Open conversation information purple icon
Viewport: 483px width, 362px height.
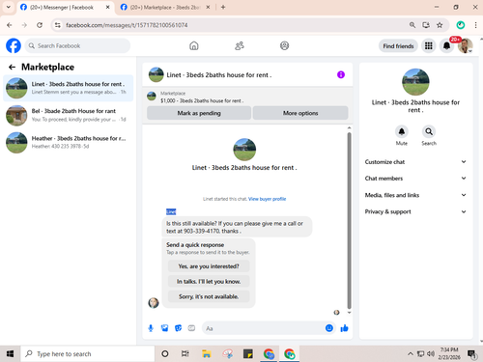[x=341, y=74]
